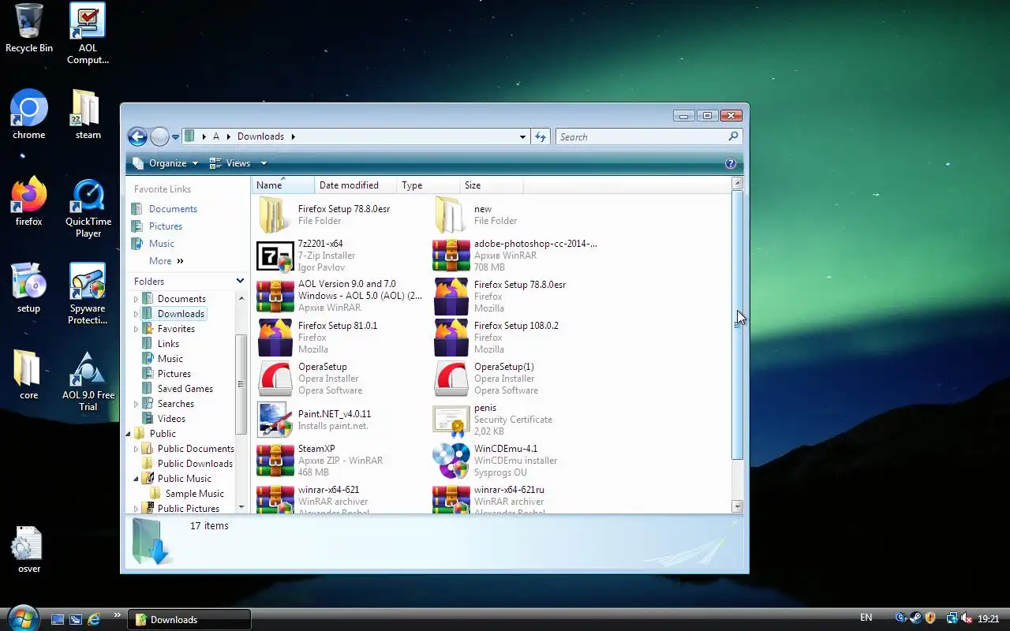Select Downloads in the folder tree
The width and height of the screenshot is (1010, 631).
pyautogui.click(x=181, y=314)
